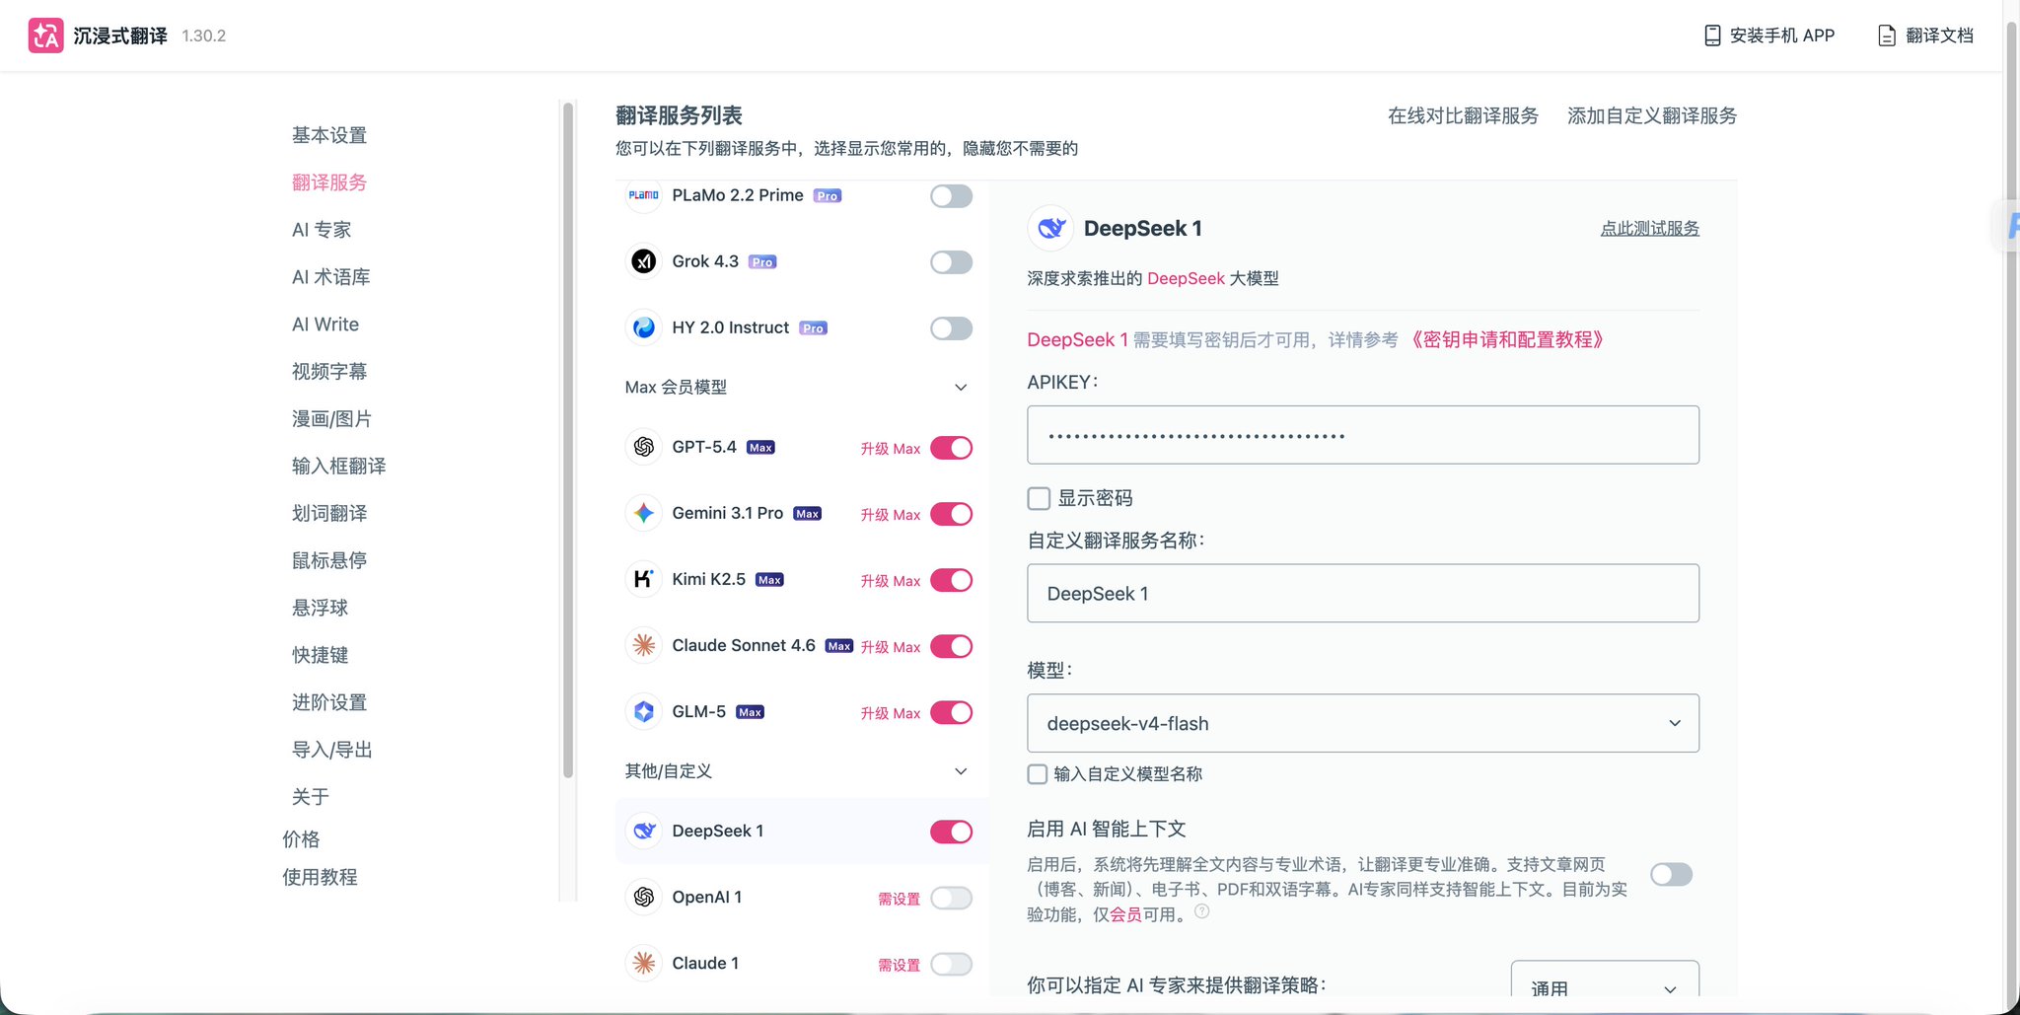Turn off Gemini 3.1 Pro service

951,514
